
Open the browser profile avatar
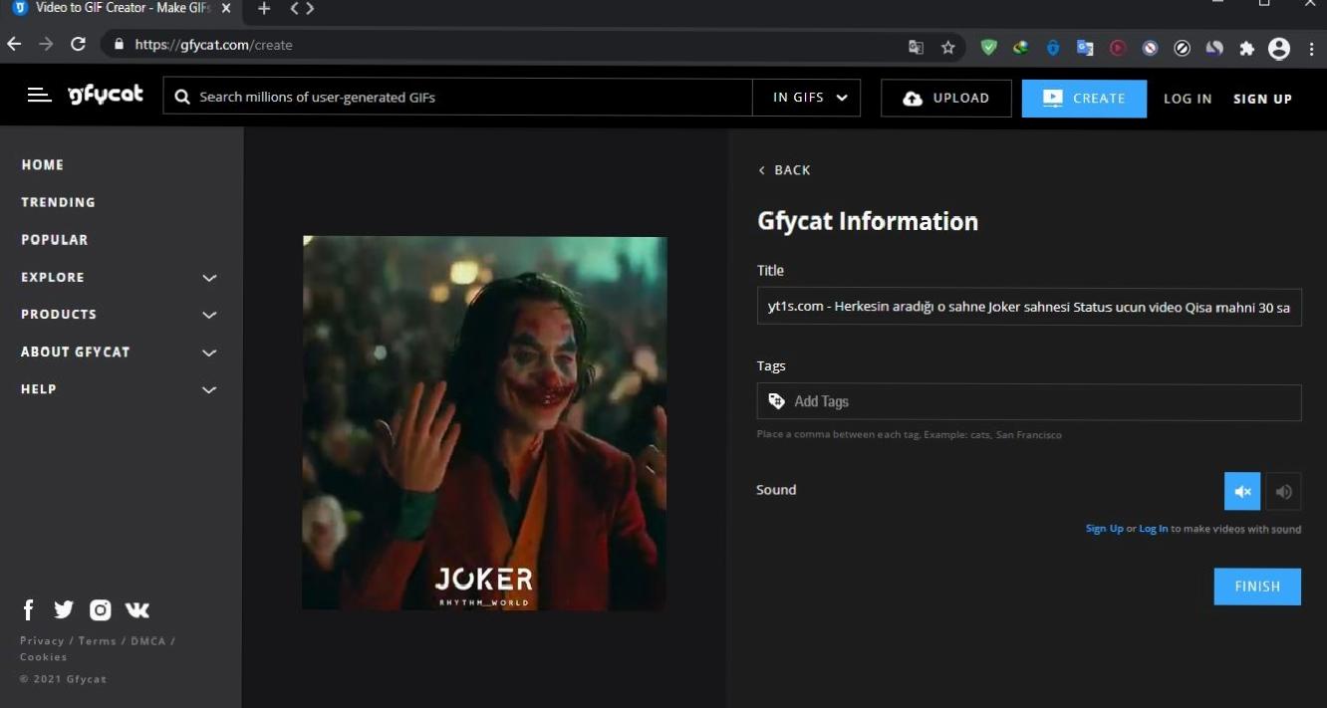click(1279, 48)
